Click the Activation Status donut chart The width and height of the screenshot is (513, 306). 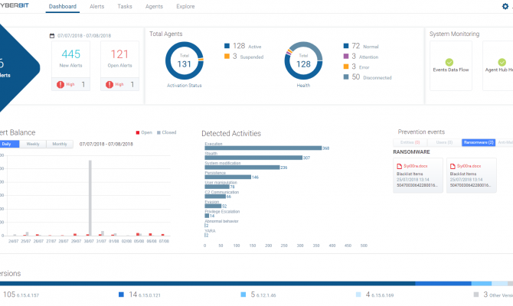click(x=185, y=60)
